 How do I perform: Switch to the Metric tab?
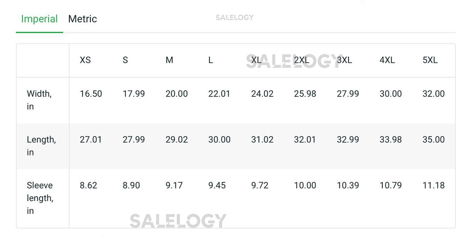click(82, 19)
